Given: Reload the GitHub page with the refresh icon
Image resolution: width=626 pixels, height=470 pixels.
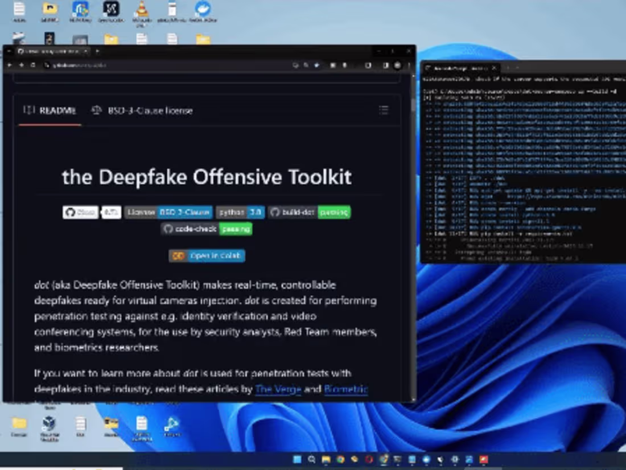Looking at the screenshot, I should [x=32, y=65].
